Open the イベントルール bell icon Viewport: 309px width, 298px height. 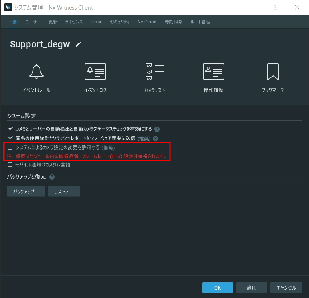point(37,72)
